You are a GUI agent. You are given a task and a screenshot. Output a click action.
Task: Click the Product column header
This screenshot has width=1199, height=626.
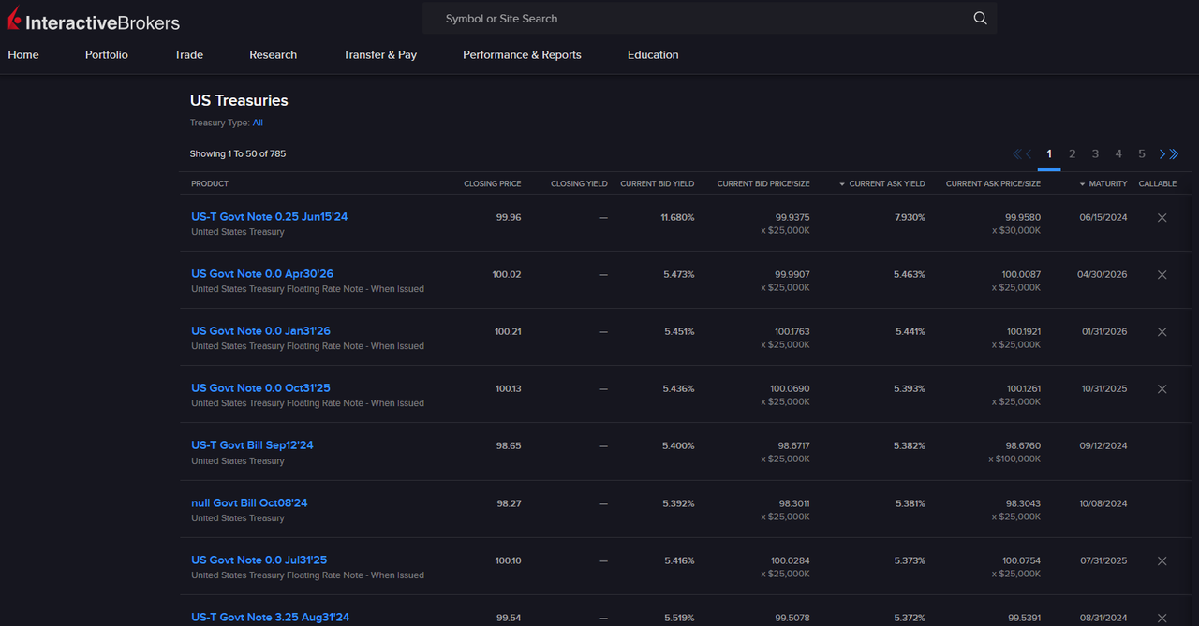(x=210, y=184)
